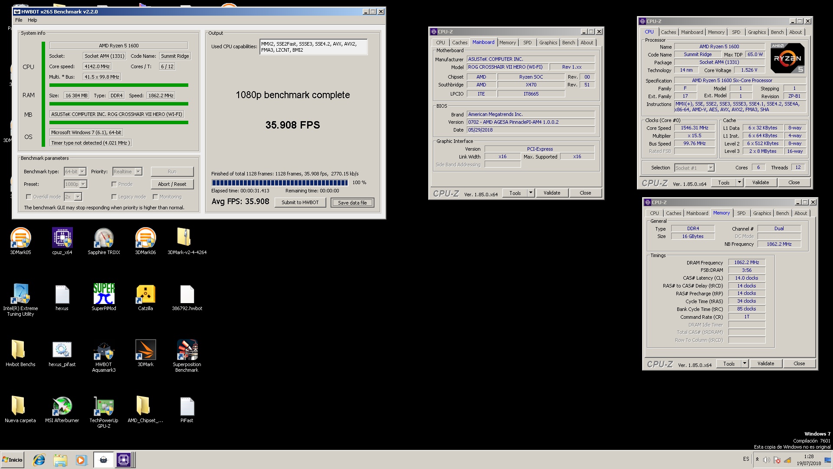833x469 pixels.
Task: Expand Tools dropdown arrow in Mainboard CPU-Z window
Action: coord(531,193)
